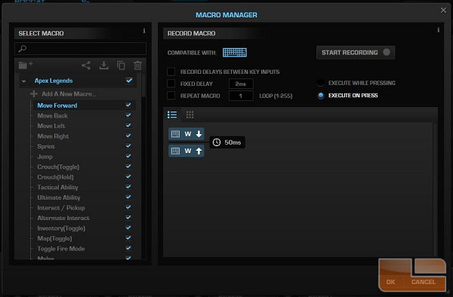This screenshot has height=297, width=453.
Task: Select the Crouch(Hold) macro
Action: point(55,177)
